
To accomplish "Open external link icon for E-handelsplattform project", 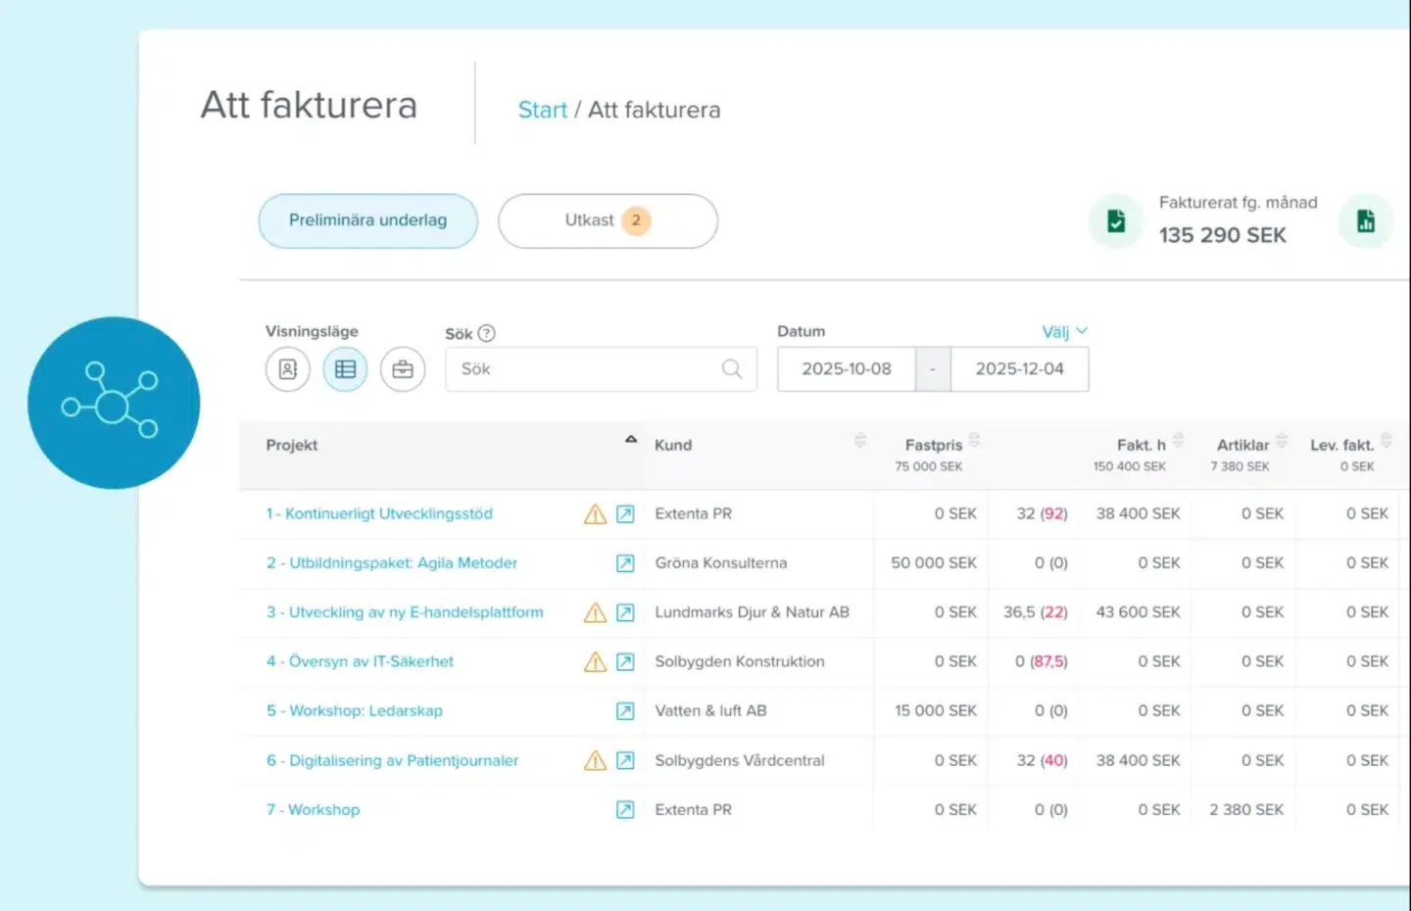I will coord(625,612).
